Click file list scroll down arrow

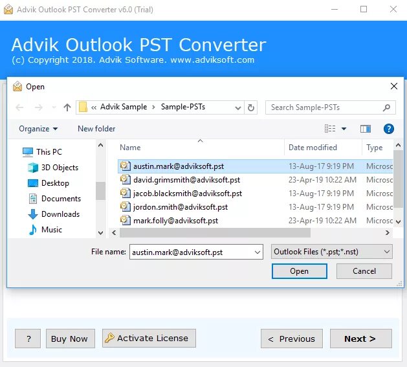(x=398, y=222)
